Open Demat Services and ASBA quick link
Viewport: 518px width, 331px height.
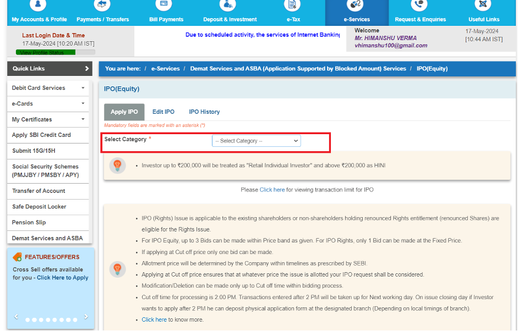coord(47,238)
